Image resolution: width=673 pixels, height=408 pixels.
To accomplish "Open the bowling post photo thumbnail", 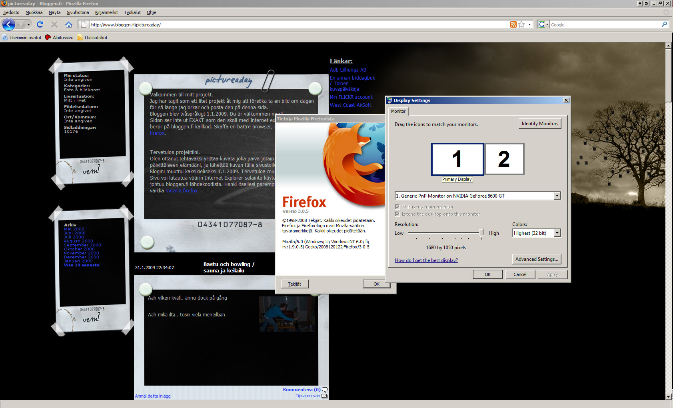I will point(287,314).
